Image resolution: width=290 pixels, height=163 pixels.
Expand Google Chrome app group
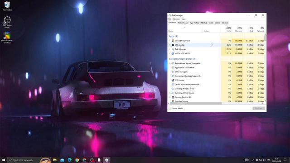pos(169,41)
